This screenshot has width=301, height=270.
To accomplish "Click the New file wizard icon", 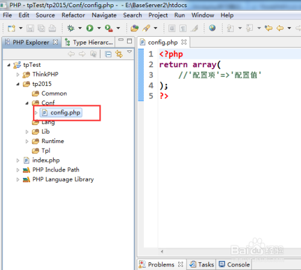I will tap(11, 28).
